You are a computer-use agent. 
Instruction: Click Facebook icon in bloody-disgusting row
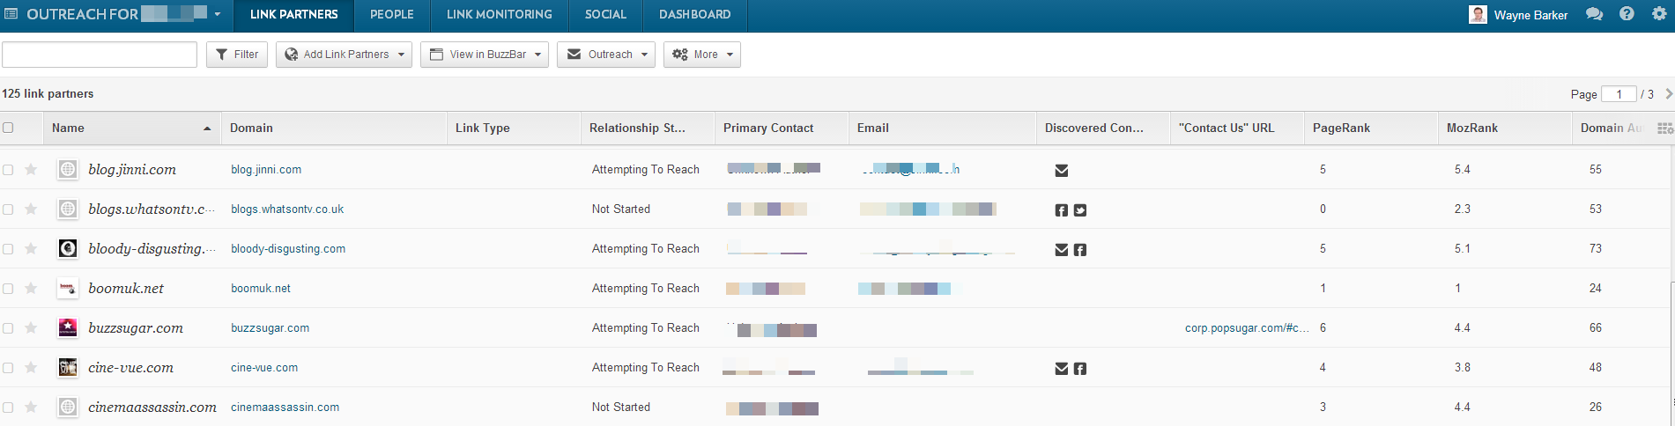click(x=1080, y=250)
